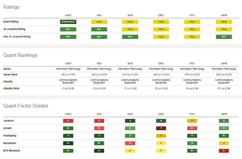Image resolution: width=242 pixels, height=159 pixels.
Task: Click MSI's BUY badge in SA Analysts Rating row
Action: pos(99,29)
